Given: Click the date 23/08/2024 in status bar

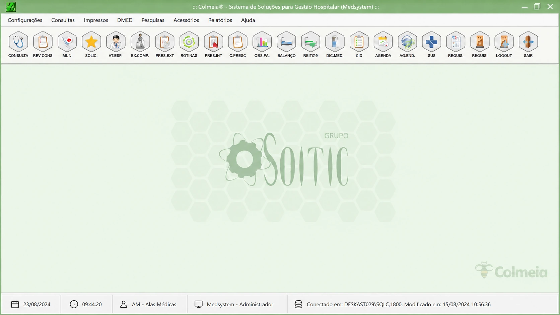Looking at the screenshot, I should (37, 304).
